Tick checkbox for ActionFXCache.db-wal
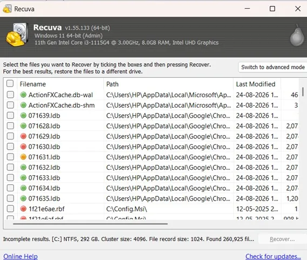307x260 pixels. click(x=10, y=95)
